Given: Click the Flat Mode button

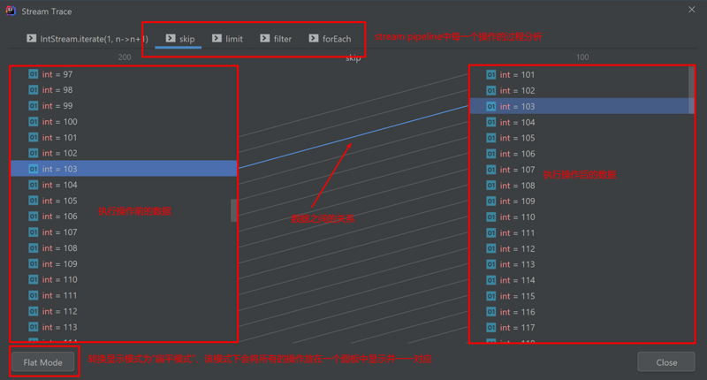Looking at the screenshot, I should pyautogui.click(x=42, y=362).
